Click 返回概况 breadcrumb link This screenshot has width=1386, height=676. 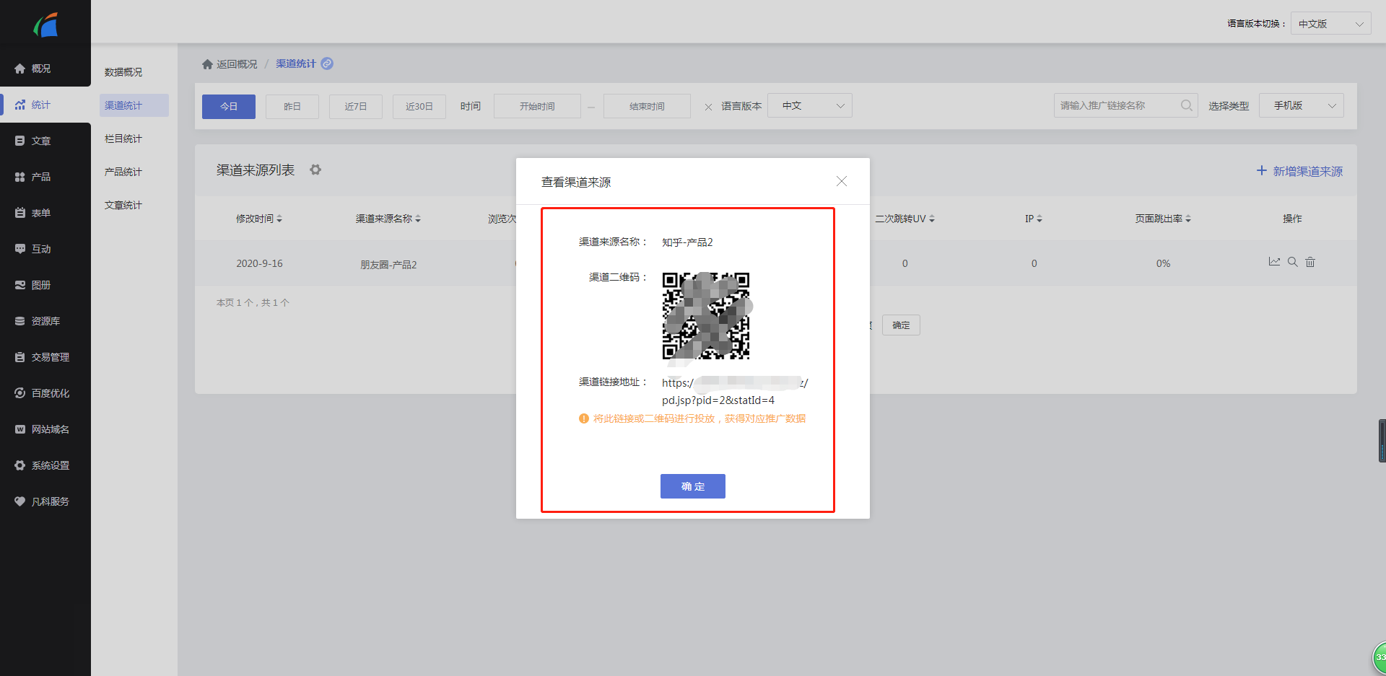230,64
